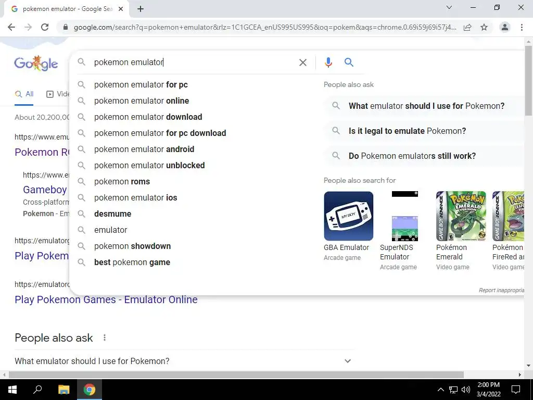Click the vertical scrollbar thumb
533x400 pixels.
[528, 80]
